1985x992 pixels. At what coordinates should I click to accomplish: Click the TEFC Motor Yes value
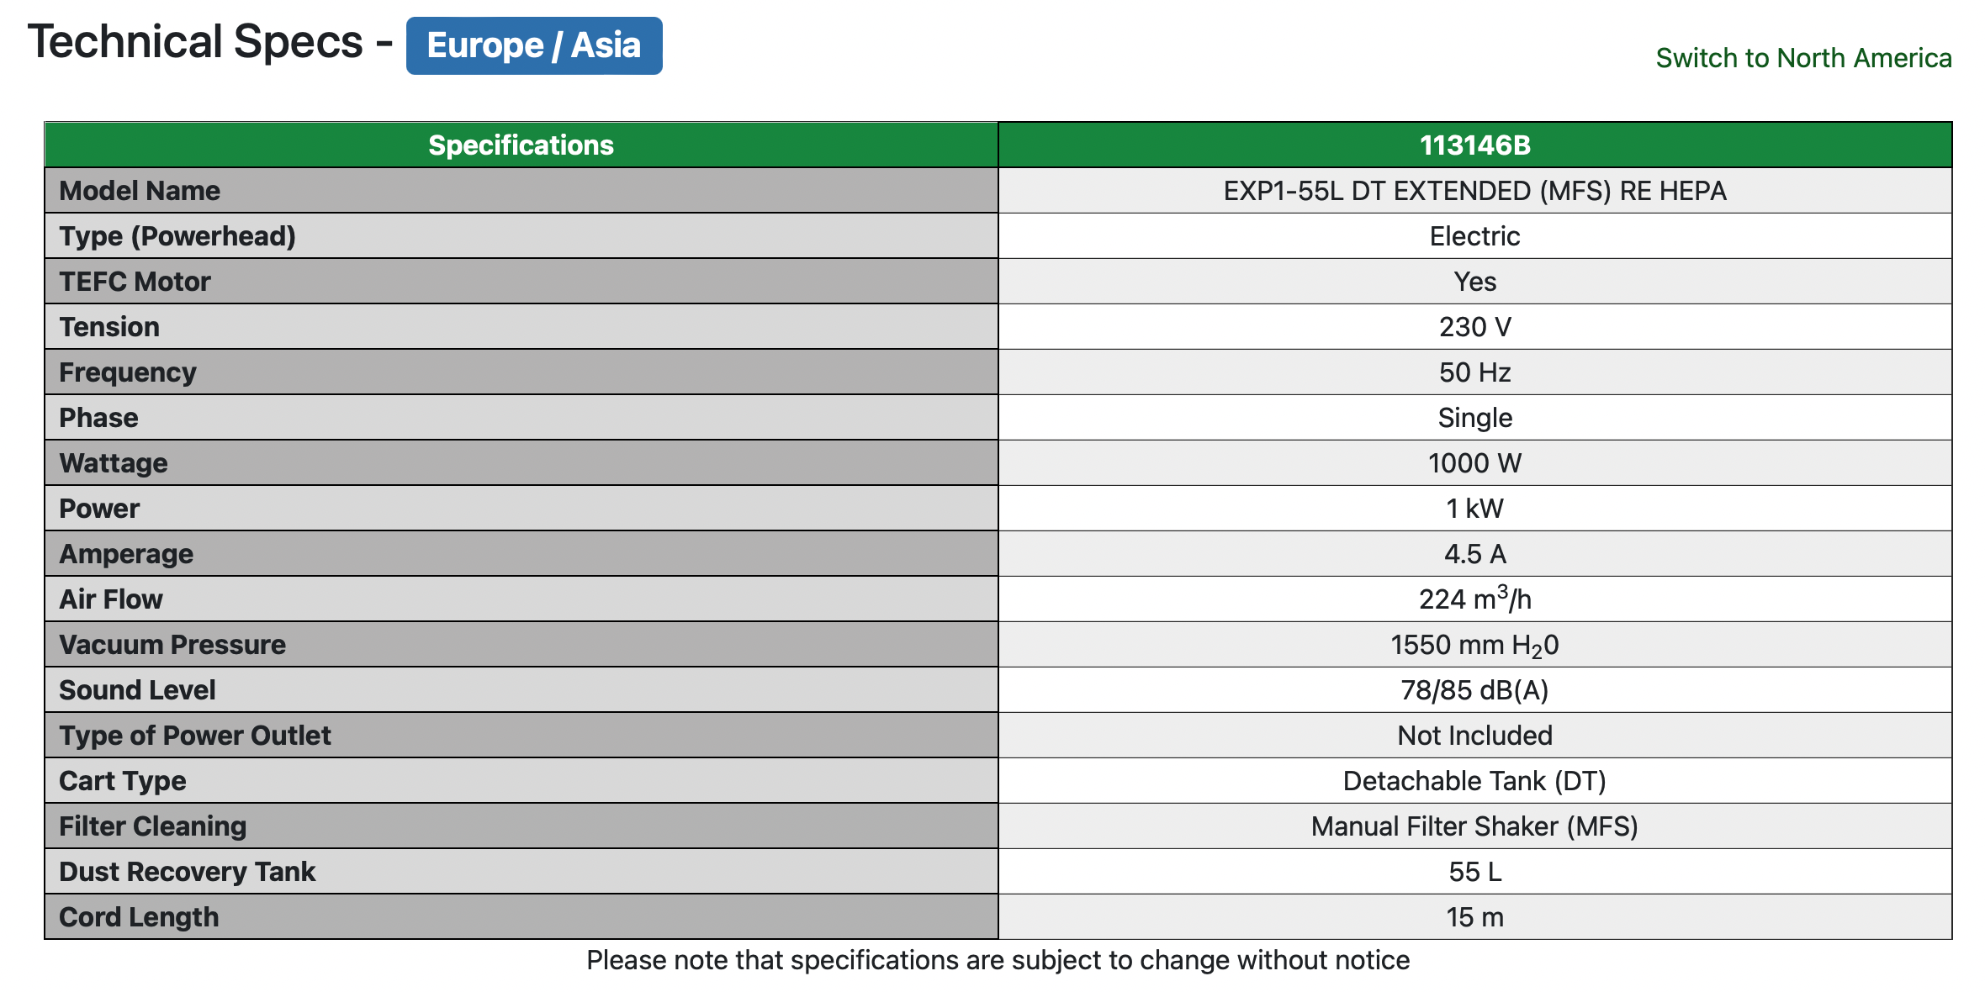(x=1474, y=282)
